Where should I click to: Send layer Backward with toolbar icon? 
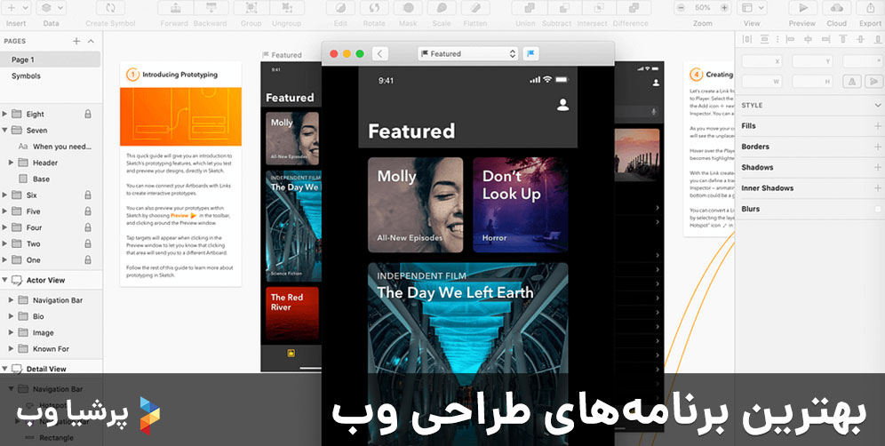pos(211,8)
